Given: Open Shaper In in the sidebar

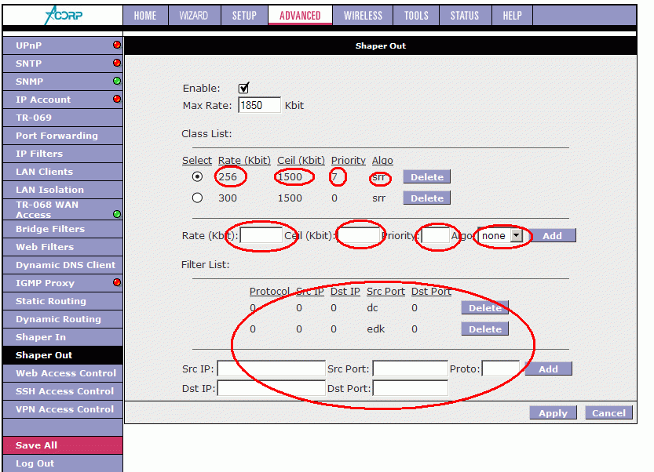Looking at the screenshot, I should (x=63, y=337).
